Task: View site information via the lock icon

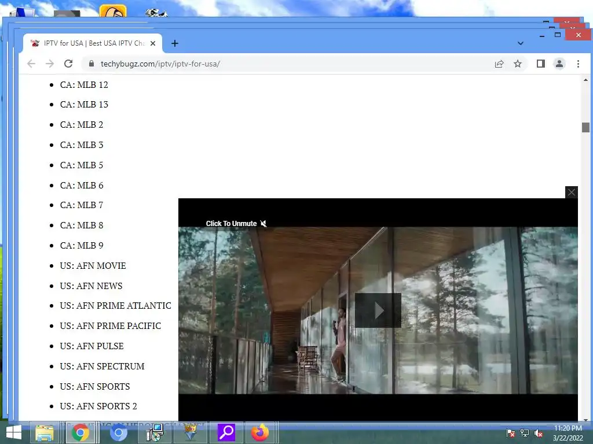Action: point(91,64)
